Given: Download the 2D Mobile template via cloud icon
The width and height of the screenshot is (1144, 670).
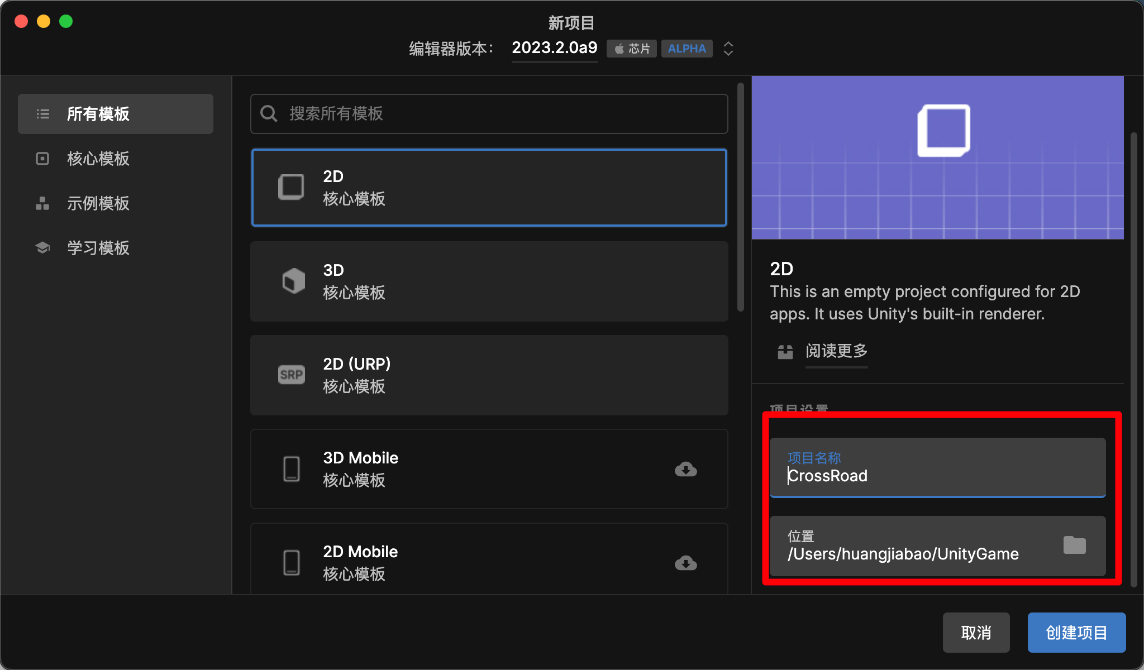Looking at the screenshot, I should tap(685, 563).
